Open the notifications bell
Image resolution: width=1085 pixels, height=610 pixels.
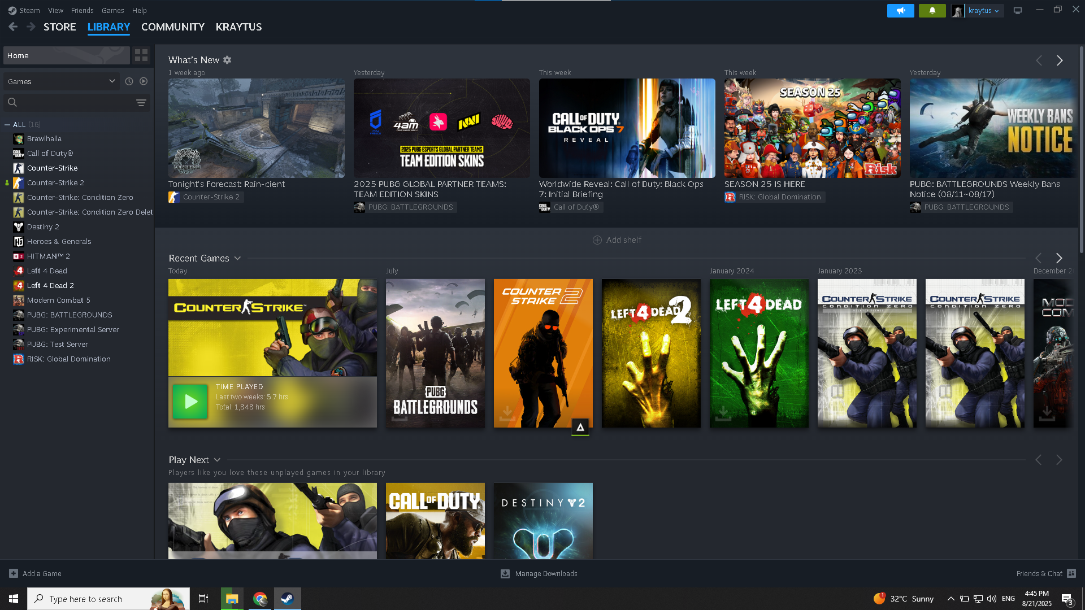932,10
